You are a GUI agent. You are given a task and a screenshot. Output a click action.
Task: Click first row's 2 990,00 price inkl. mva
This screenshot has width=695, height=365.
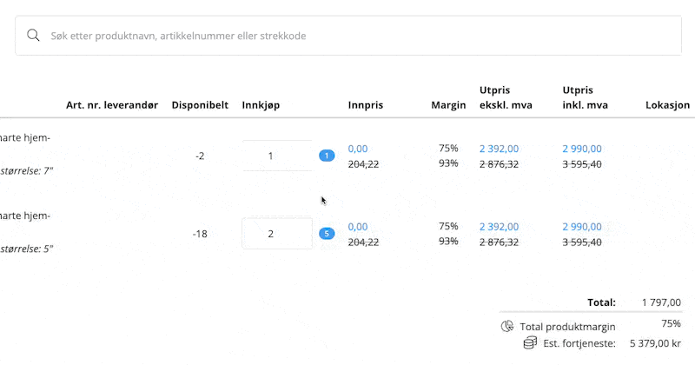pyautogui.click(x=582, y=149)
